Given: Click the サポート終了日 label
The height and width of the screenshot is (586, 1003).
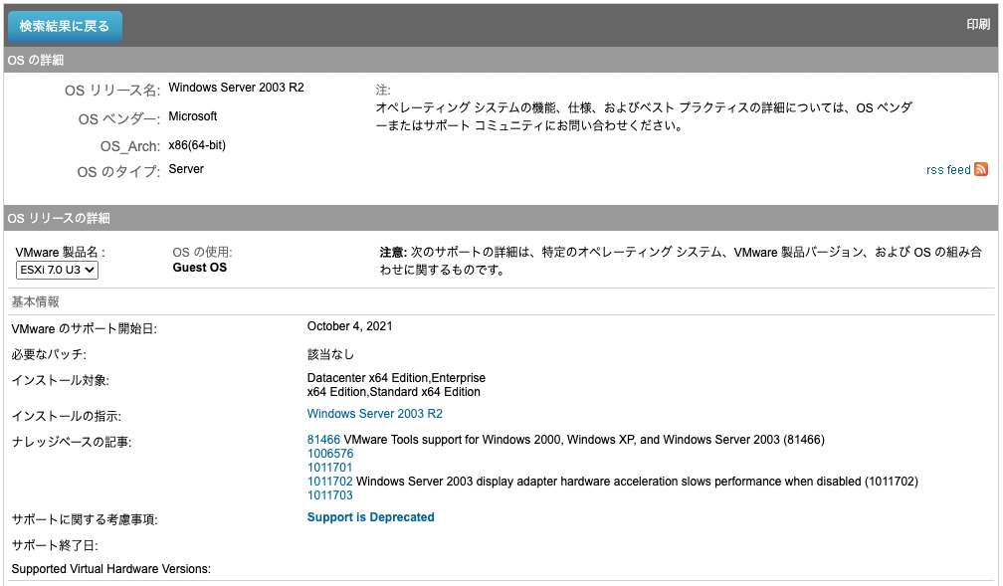Looking at the screenshot, I should pos(55,545).
